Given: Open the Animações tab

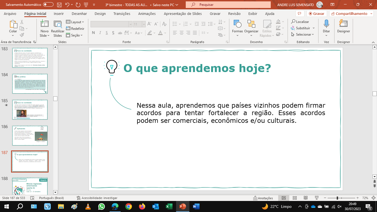Looking at the screenshot, I should (147, 14).
